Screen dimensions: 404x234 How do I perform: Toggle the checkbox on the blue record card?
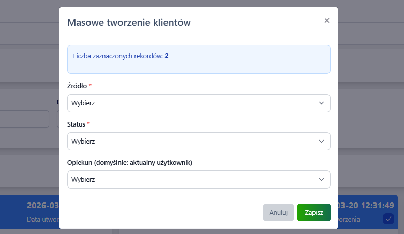point(388,219)
